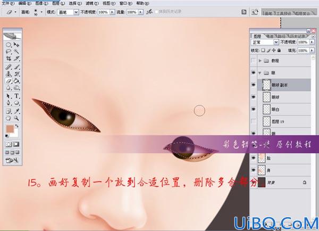The height and width of the screenshot is (231, 319).
Task: Open the 选择 menu
Action: [x=75, y=4]
